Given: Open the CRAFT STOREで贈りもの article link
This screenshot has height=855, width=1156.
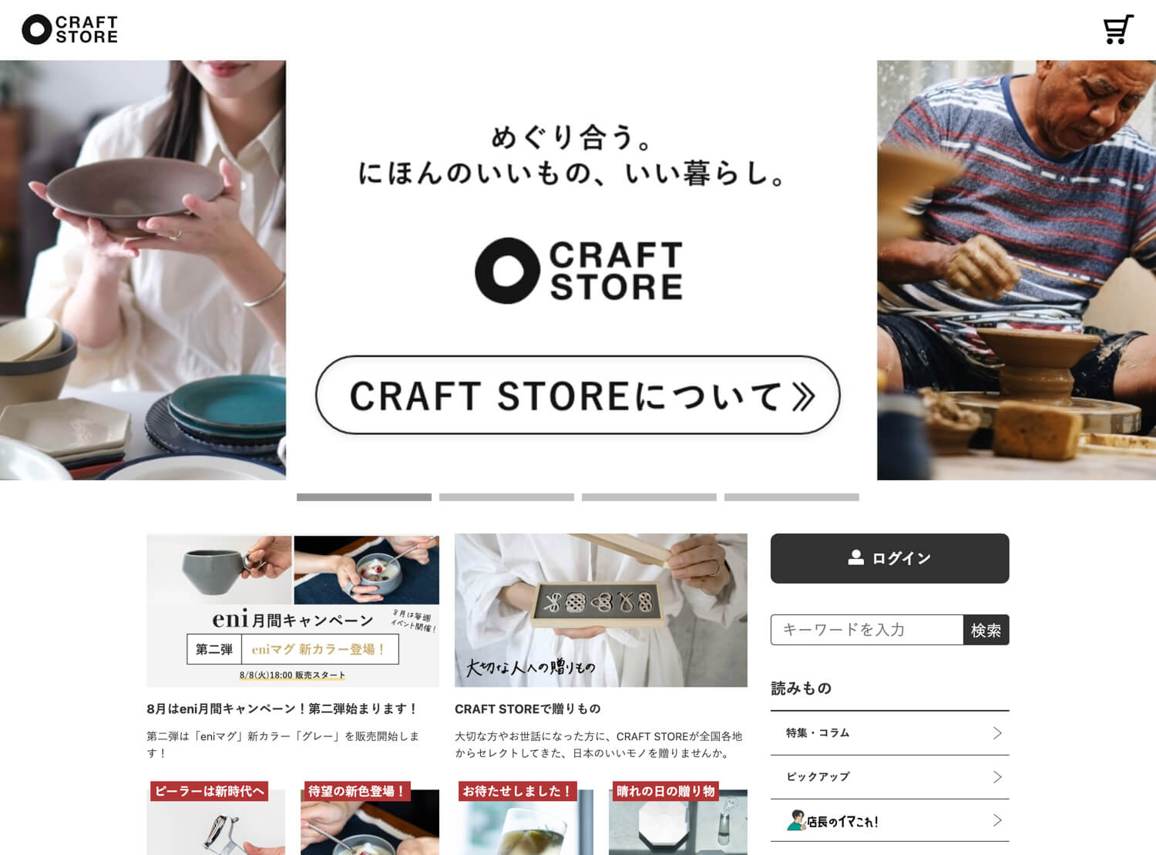Looking at the screenshot, I should pyautogui.click(x=528, y=709).
